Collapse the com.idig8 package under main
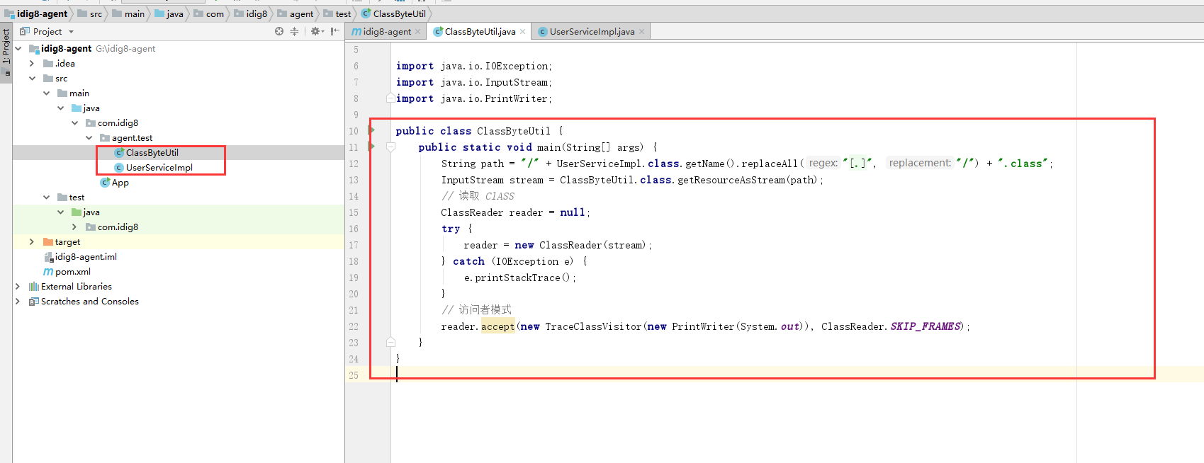The image size is (1204, 463). (74, 123)
